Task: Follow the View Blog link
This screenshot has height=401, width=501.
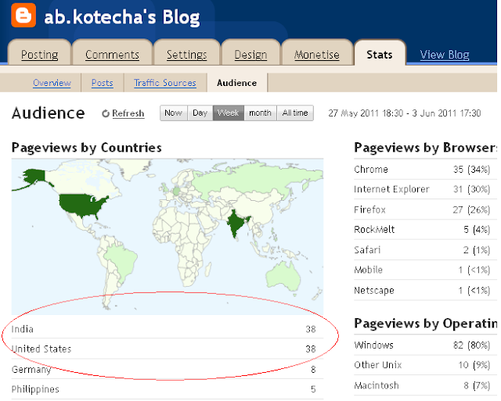Action: point(445,55)
